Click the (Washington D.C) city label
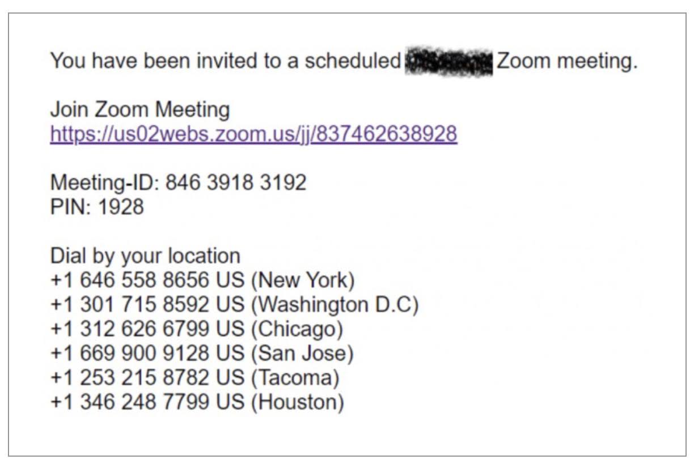Screen dimensions: 694x468 point(335,305)
